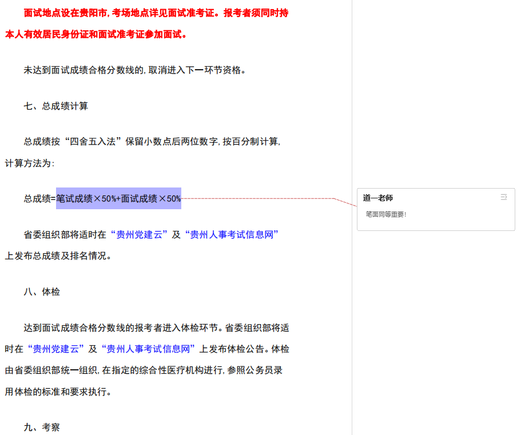Click the text 总成绩= before the highlight
This screenshot has height=435, width=517.
click(x=39, y=198)
